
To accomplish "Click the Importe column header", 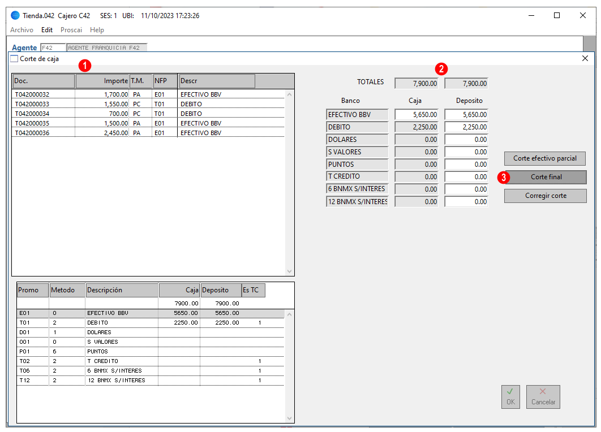I will [102, 81].
